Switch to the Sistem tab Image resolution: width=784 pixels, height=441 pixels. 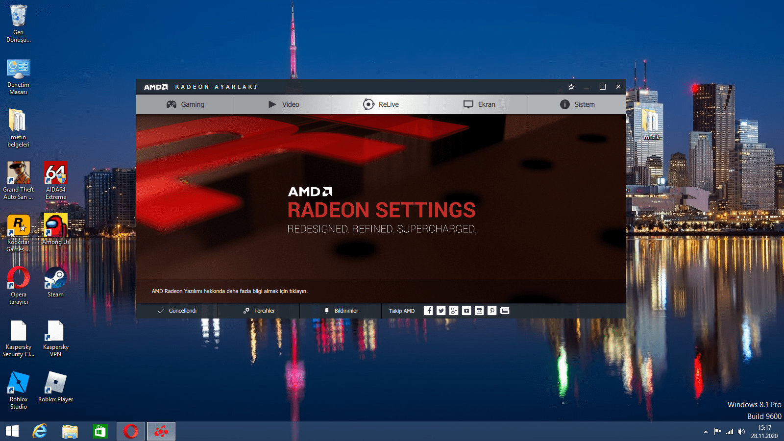click(x=577, y=104)
